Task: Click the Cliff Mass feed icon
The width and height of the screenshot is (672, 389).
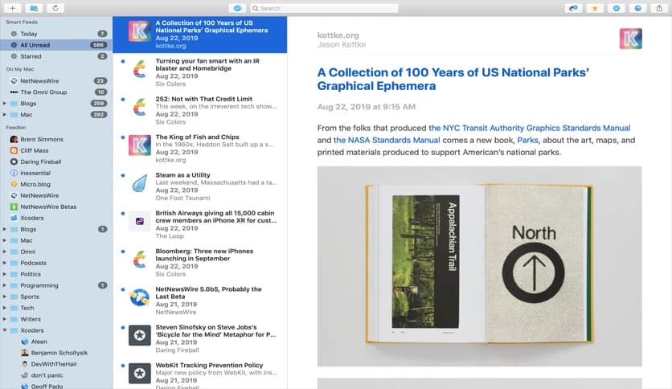Action: 14,150
